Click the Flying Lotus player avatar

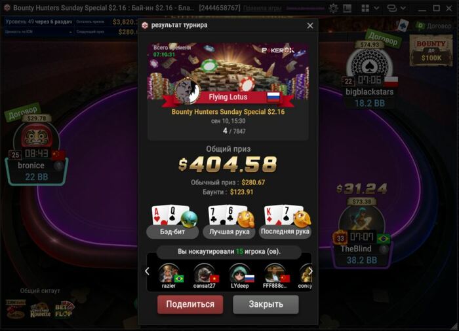(x=187, y=90)
